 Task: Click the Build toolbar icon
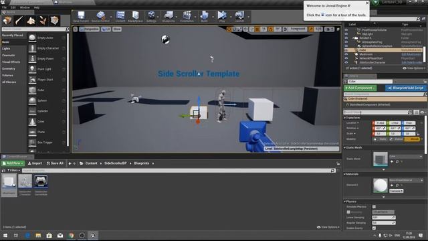(204, 17)
